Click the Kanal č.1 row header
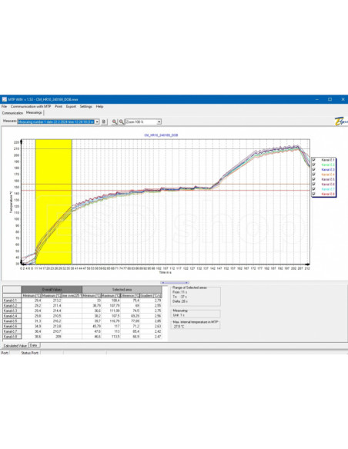This screenshot has width=348, height=449. (12, 301)
